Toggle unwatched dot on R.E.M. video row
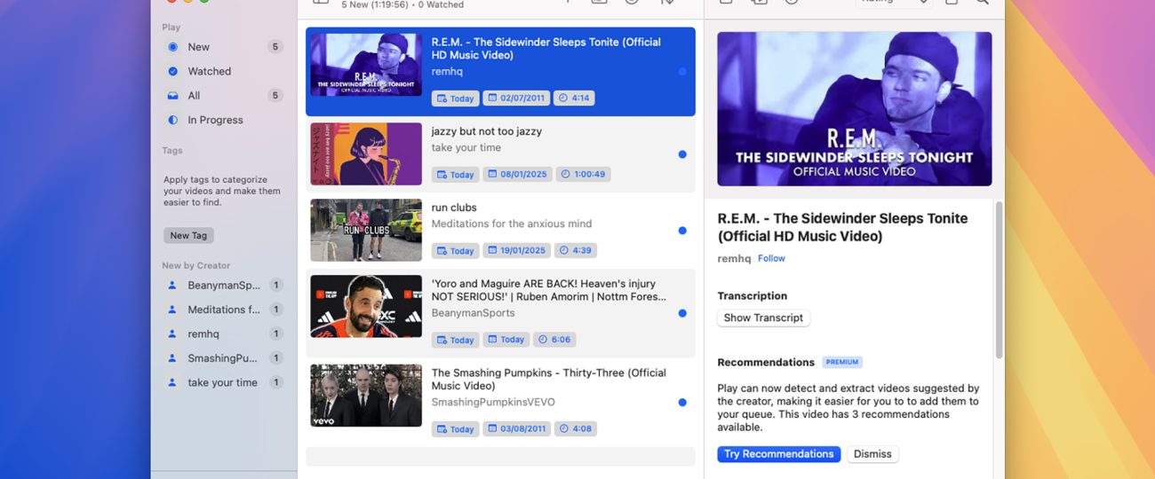The height and width of the screenshot is (479, 1155). click(x=682, y=72)
